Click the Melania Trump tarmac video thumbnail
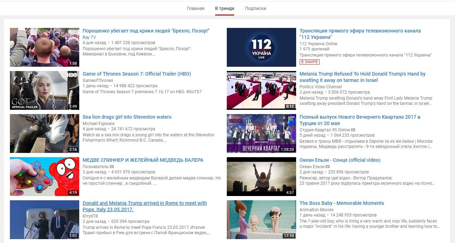455x243 pixels. (x=261, y=90)
